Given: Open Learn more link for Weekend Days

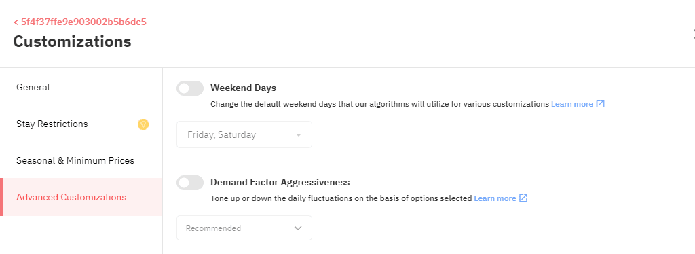Looking at the screenshot, I should tap(571, 104).
